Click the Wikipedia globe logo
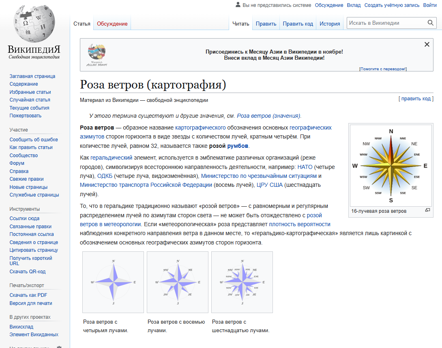The image size is (442, 348). 34,24
